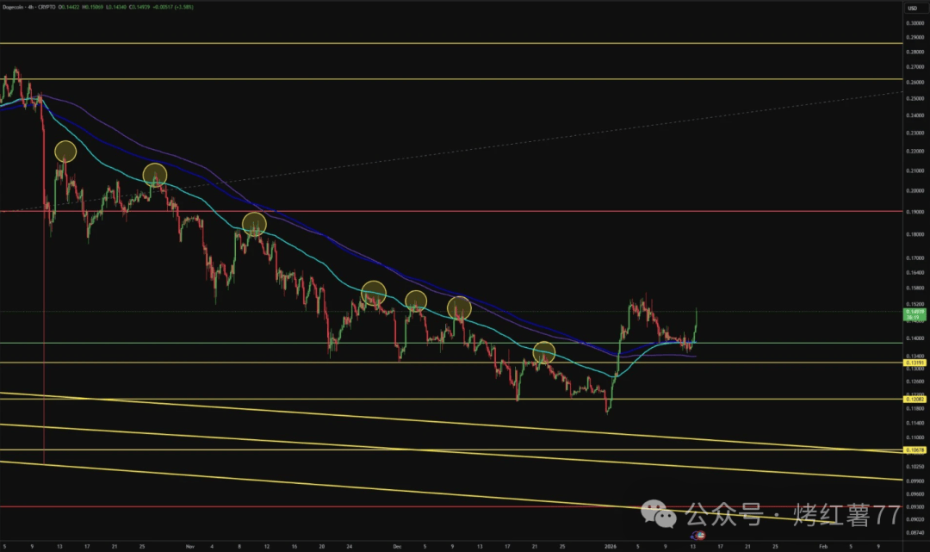Select the leftmost yellow circle marker
This screenshot has height=552, width=930.
pos(66,152)
